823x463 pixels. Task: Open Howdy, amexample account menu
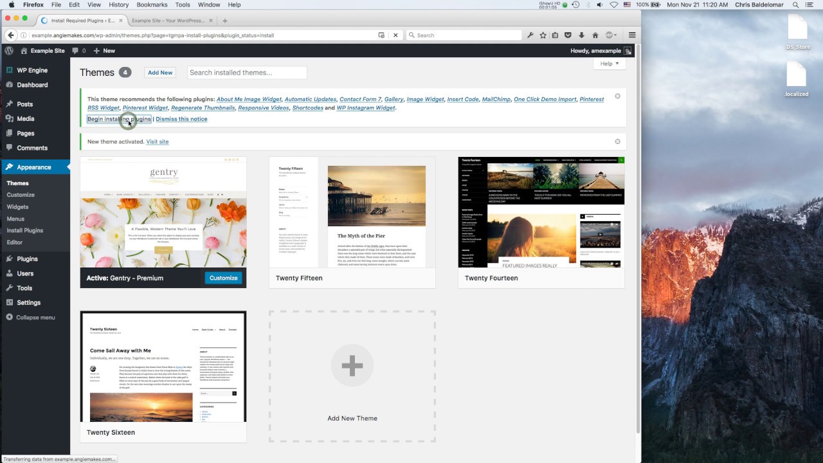(601, 50)
